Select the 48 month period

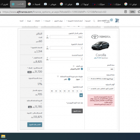[x=52, y=91]
